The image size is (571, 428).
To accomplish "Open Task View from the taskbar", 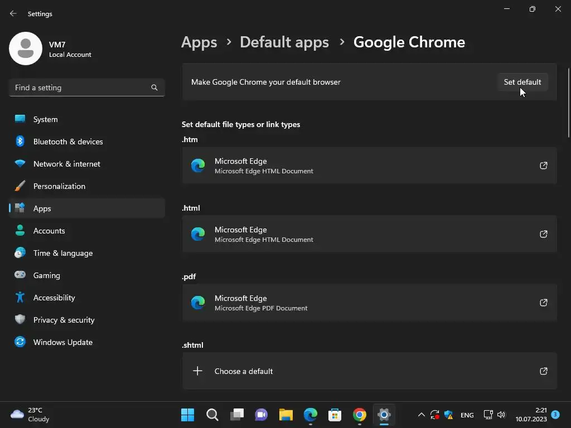I will point(237,415).
